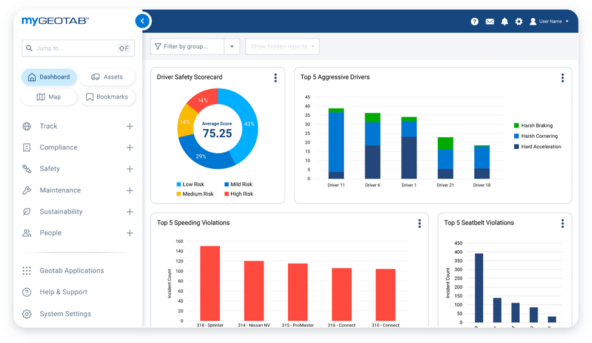Click the help question mark icon in header
The height and width of the screenshot is (343, 592).
click(x=474, y=21)
